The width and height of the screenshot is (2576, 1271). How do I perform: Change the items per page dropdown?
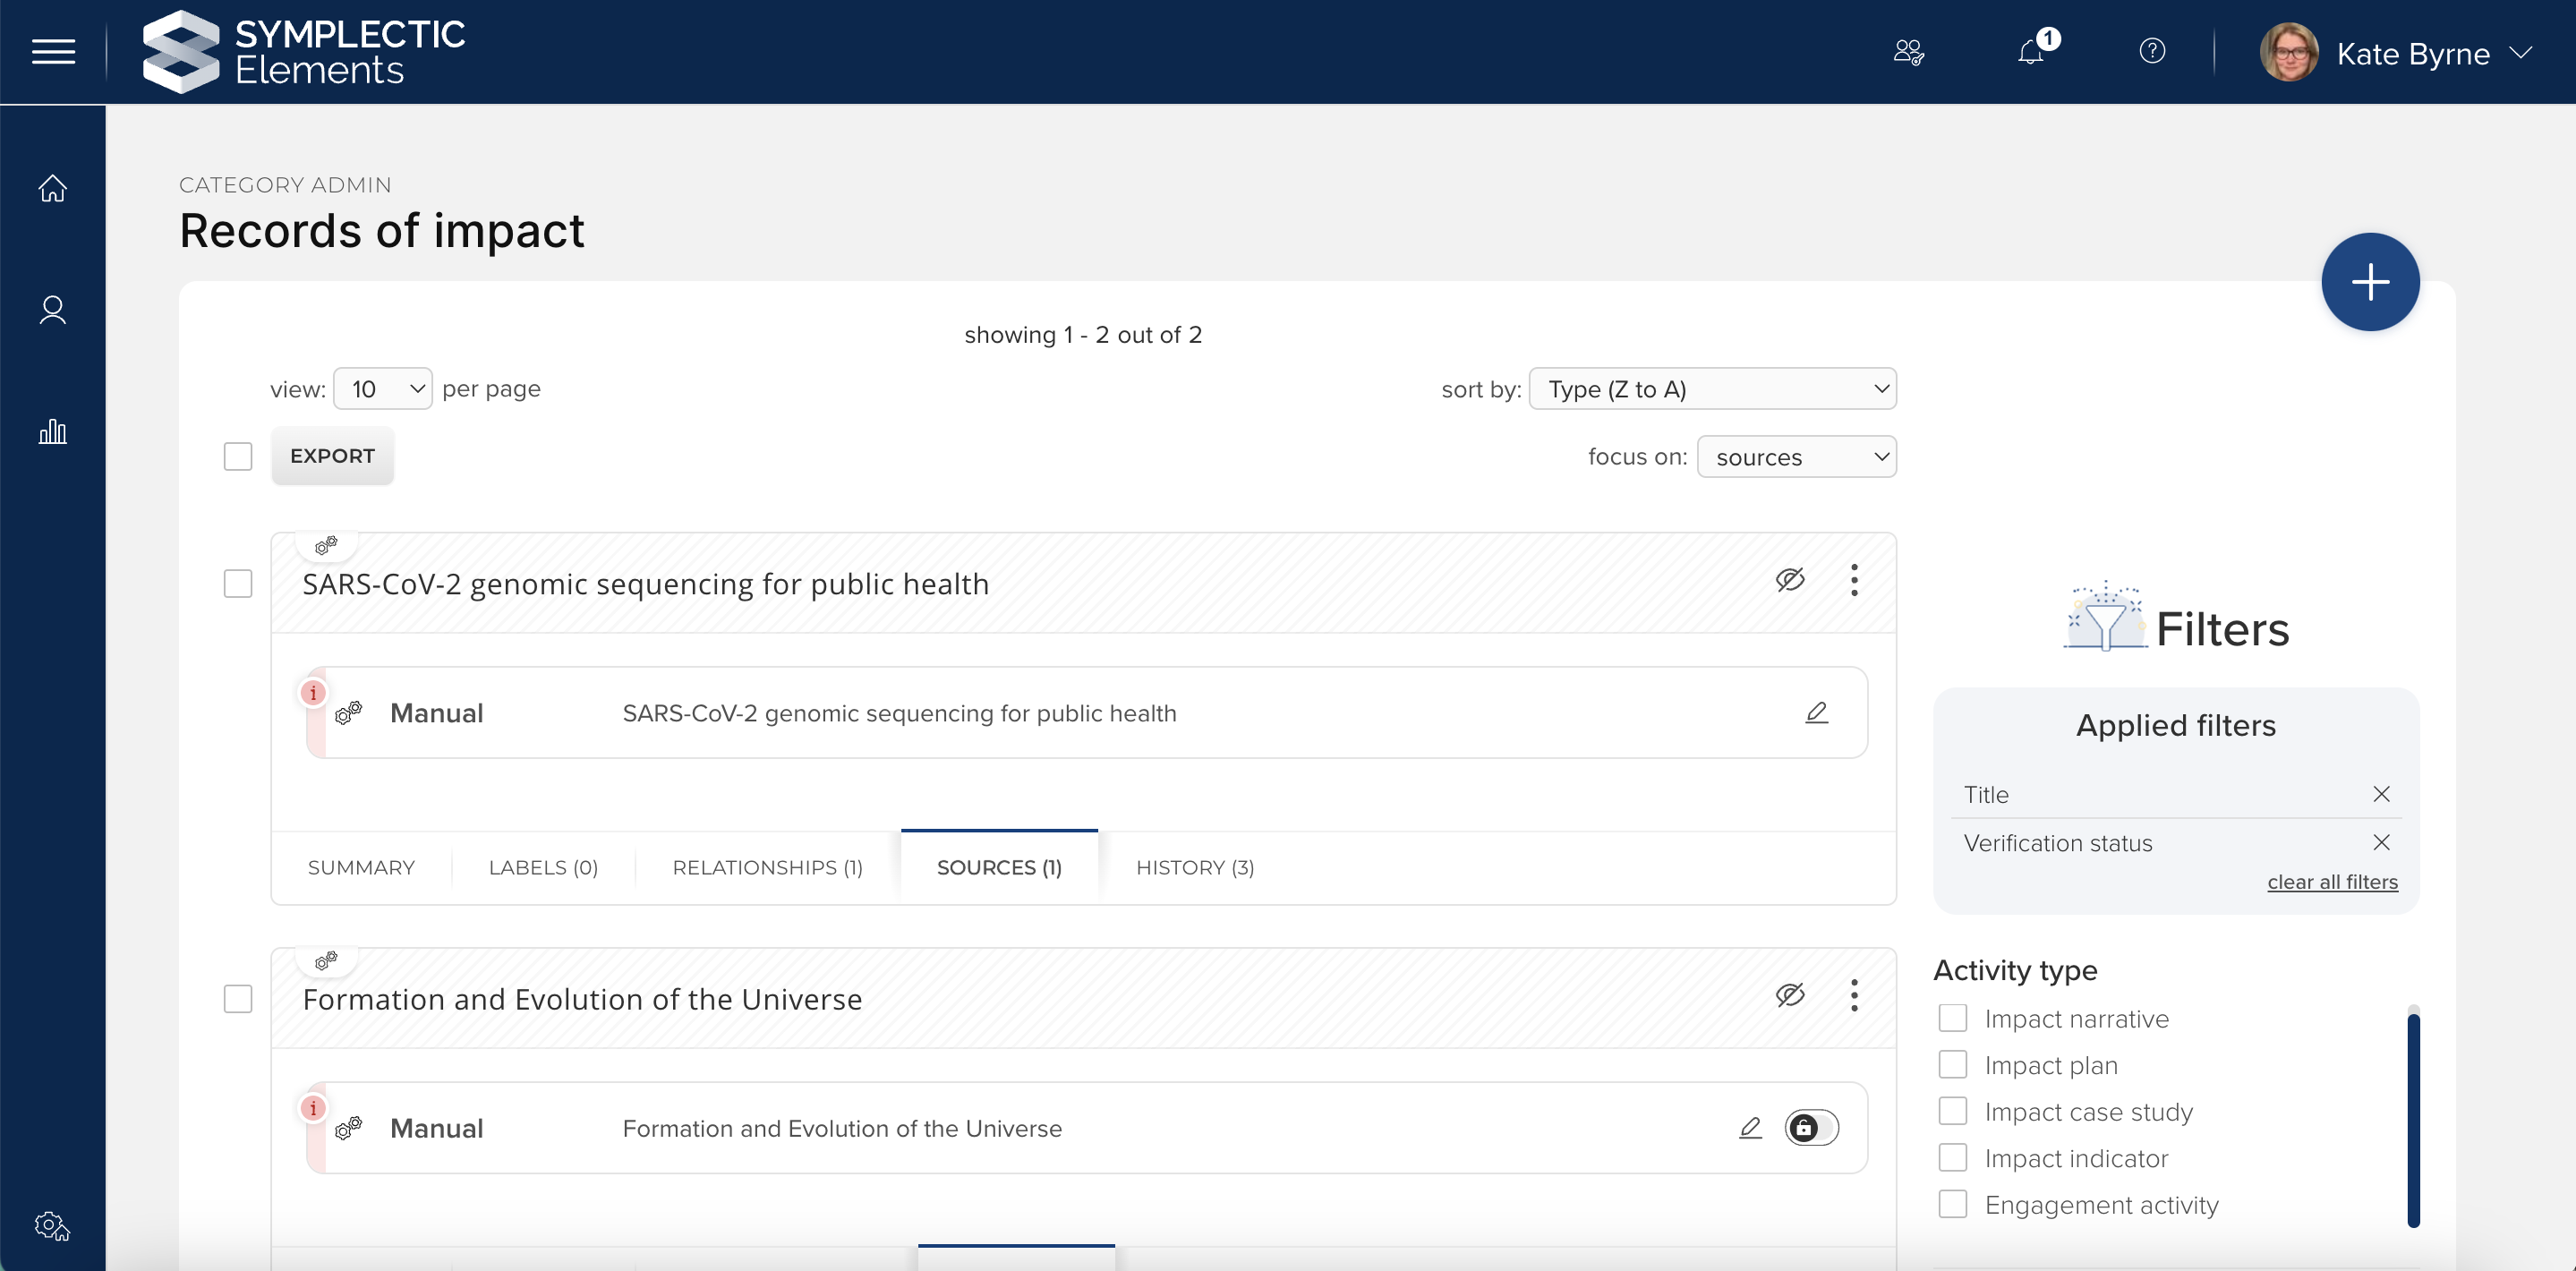tap(383, 389)
